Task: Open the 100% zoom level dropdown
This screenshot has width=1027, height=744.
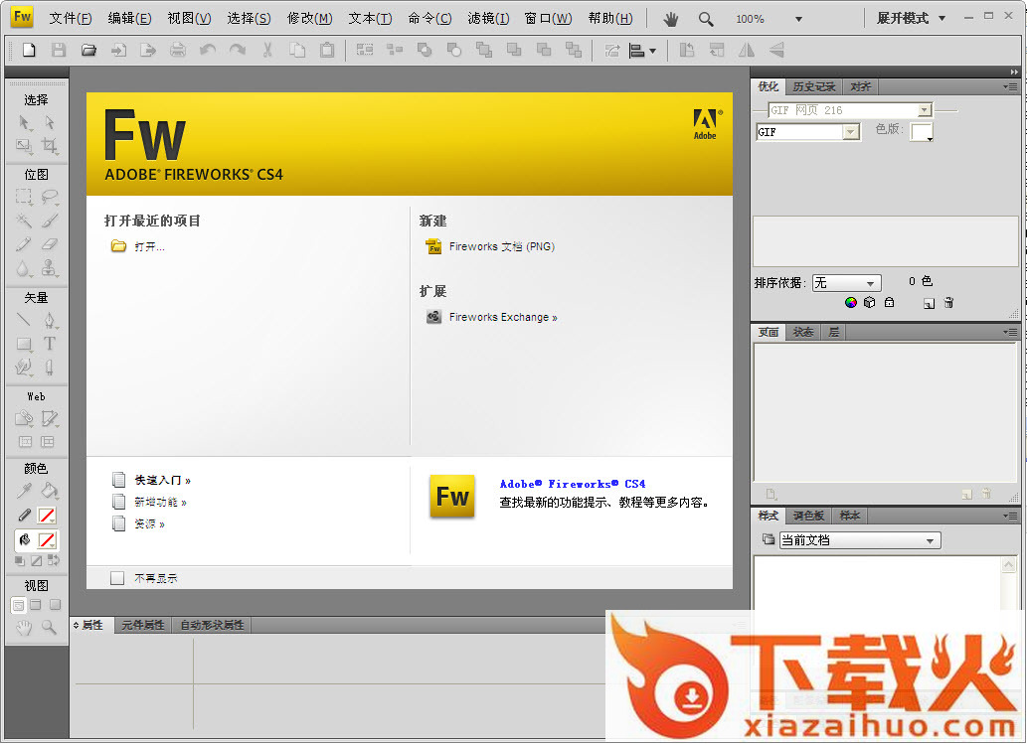Action: point(798,19)
